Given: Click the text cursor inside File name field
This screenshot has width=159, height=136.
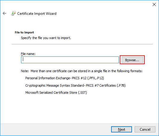Looking at the screenshot, I should [23, 59].
